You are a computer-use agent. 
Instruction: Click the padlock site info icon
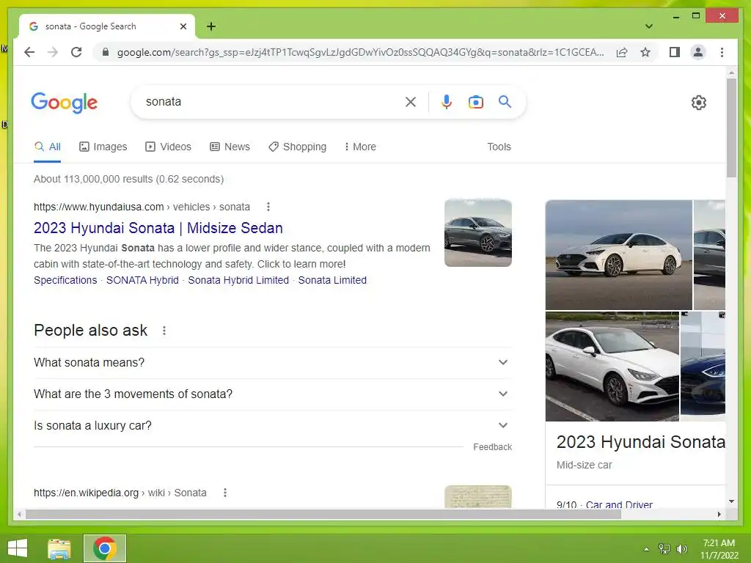coord(106,52)
